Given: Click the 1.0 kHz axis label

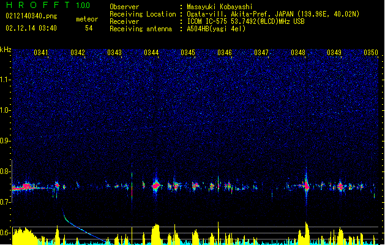Looking at the screenshot, I should click(x=6, y=110).
